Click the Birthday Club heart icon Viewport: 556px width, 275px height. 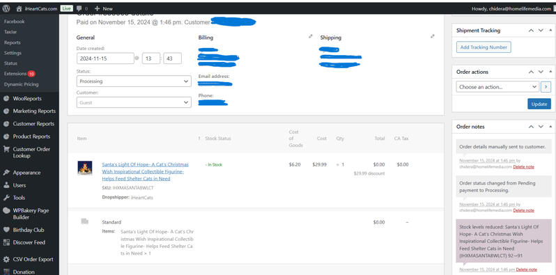coord(6,230)
